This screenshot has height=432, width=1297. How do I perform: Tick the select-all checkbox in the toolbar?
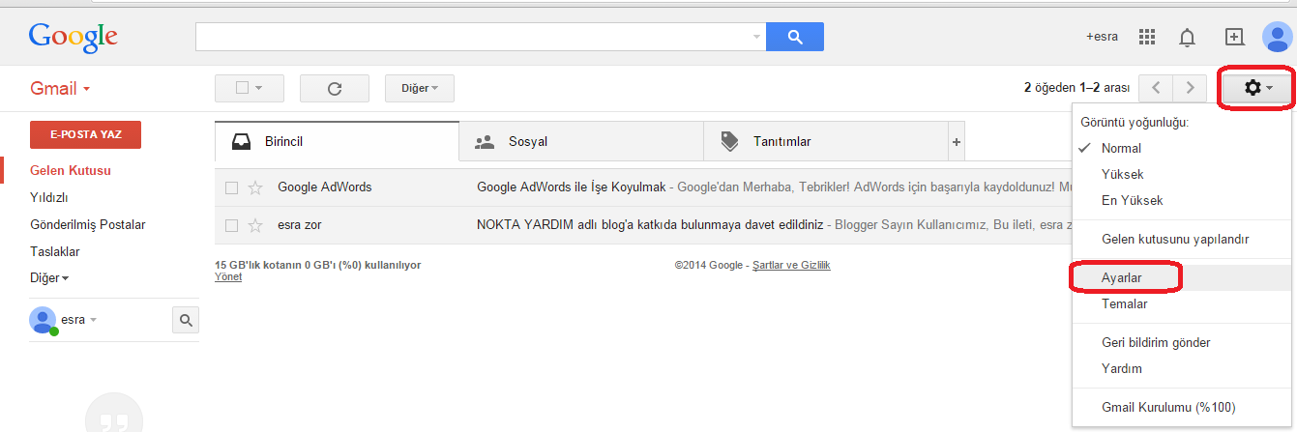coord(243,88)
